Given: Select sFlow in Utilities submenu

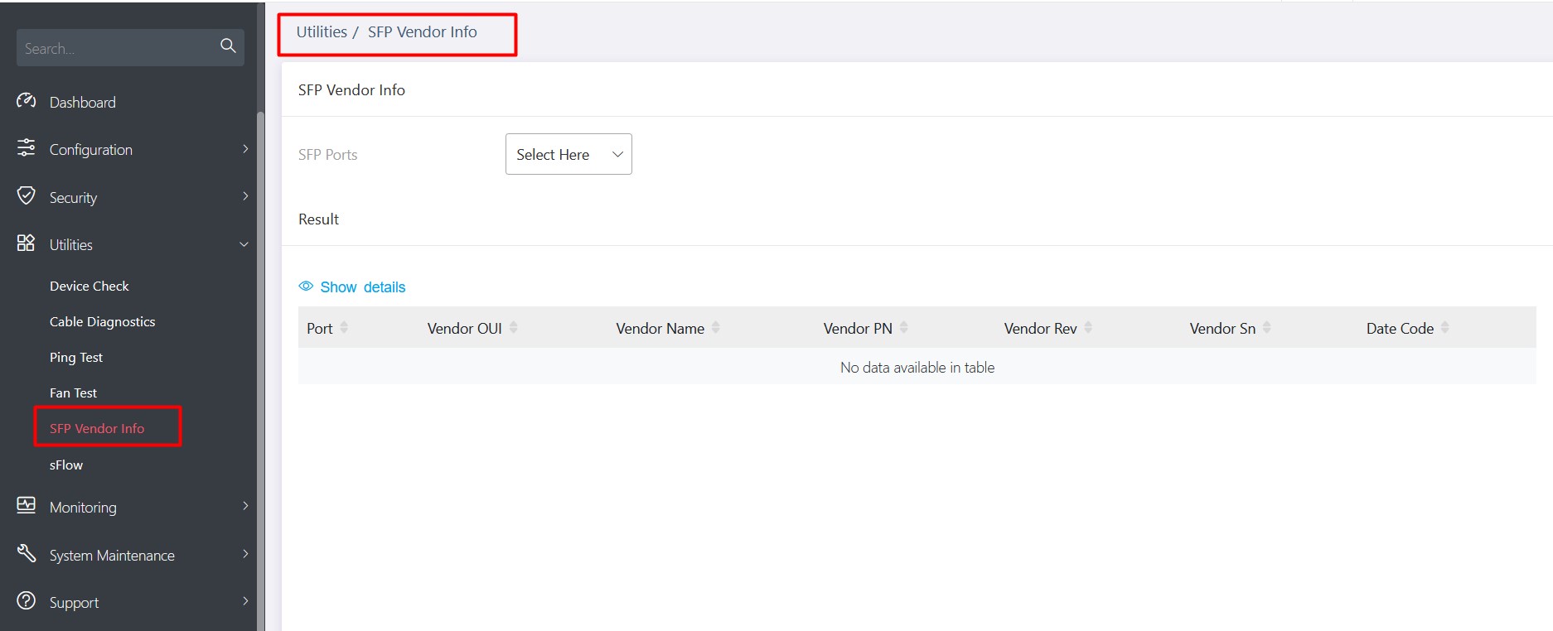Looking at the screenshot, I should 66,465.
